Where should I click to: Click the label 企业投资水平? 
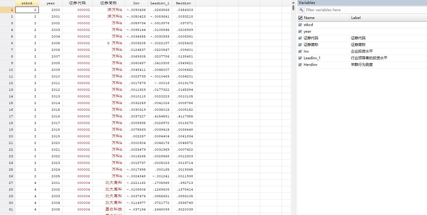click(362, 51)
